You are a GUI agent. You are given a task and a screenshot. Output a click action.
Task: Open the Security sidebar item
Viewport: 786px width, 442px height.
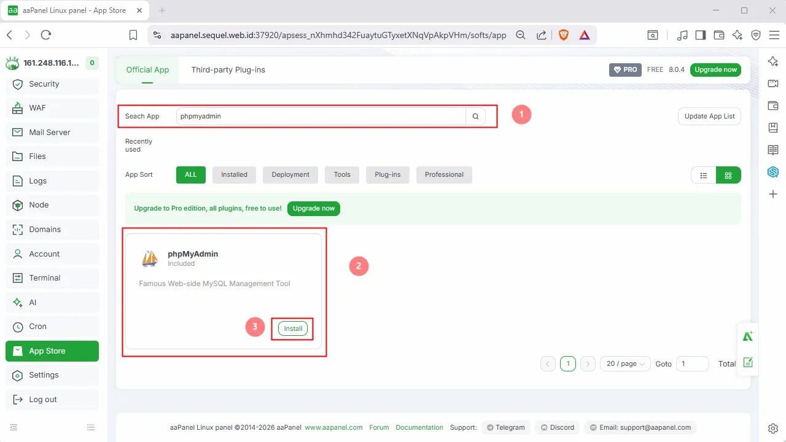pyautogui.click(x=52, y=84)
